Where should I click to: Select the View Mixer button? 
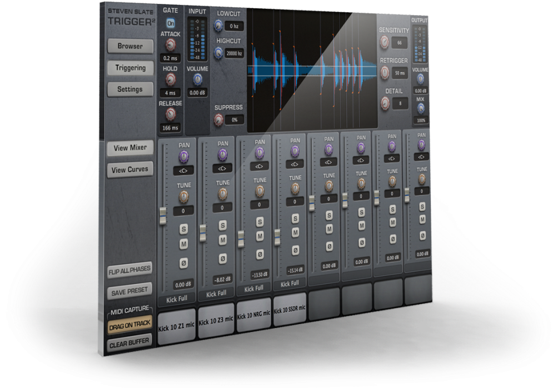click(130, 148)
